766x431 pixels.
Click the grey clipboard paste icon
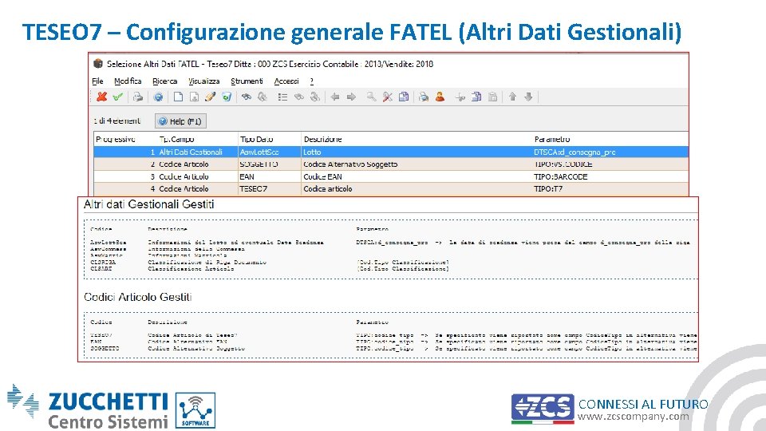(x=492, y=97)
